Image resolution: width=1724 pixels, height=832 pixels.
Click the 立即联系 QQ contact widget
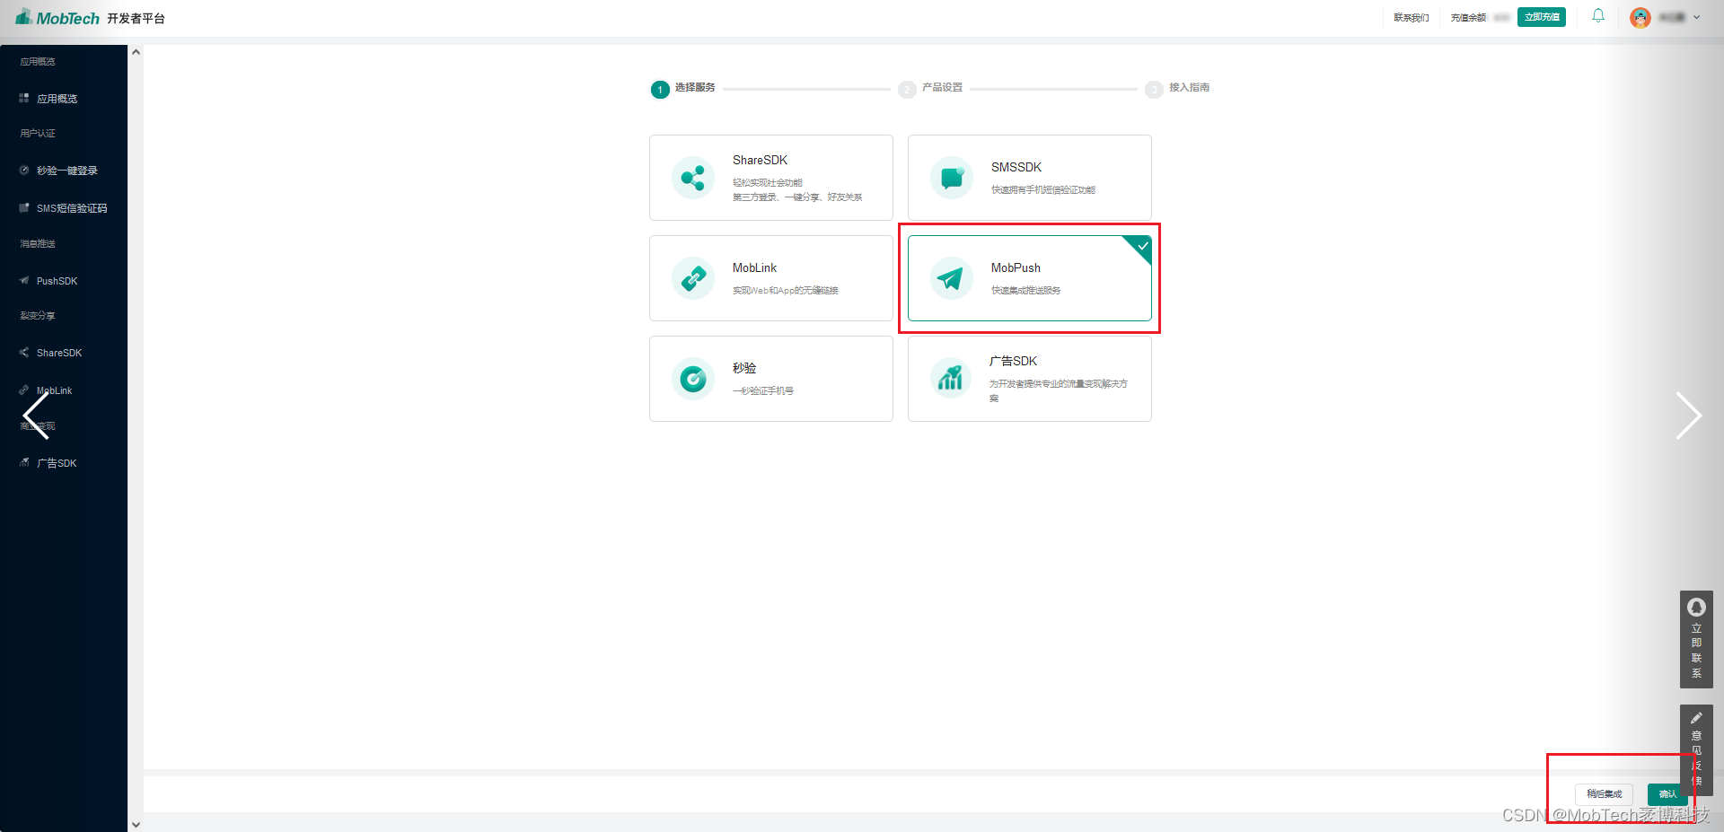pyautogui.click(x=1696, y=639)
